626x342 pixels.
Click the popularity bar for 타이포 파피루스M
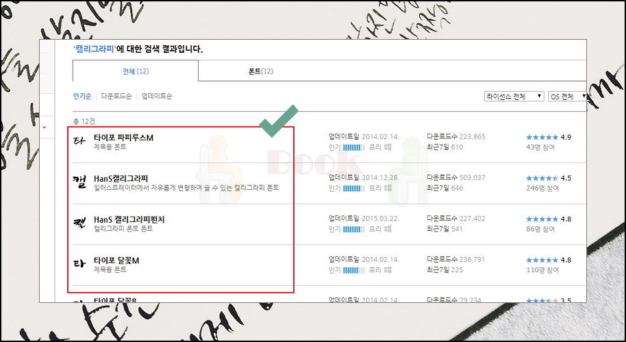click(353, 147)
